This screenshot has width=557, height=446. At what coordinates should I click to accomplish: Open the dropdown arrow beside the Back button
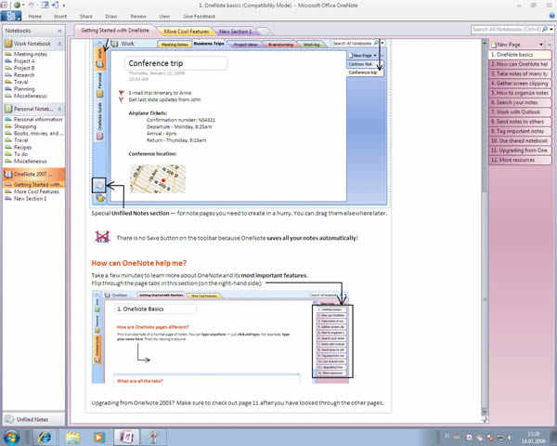coord(23,6)
